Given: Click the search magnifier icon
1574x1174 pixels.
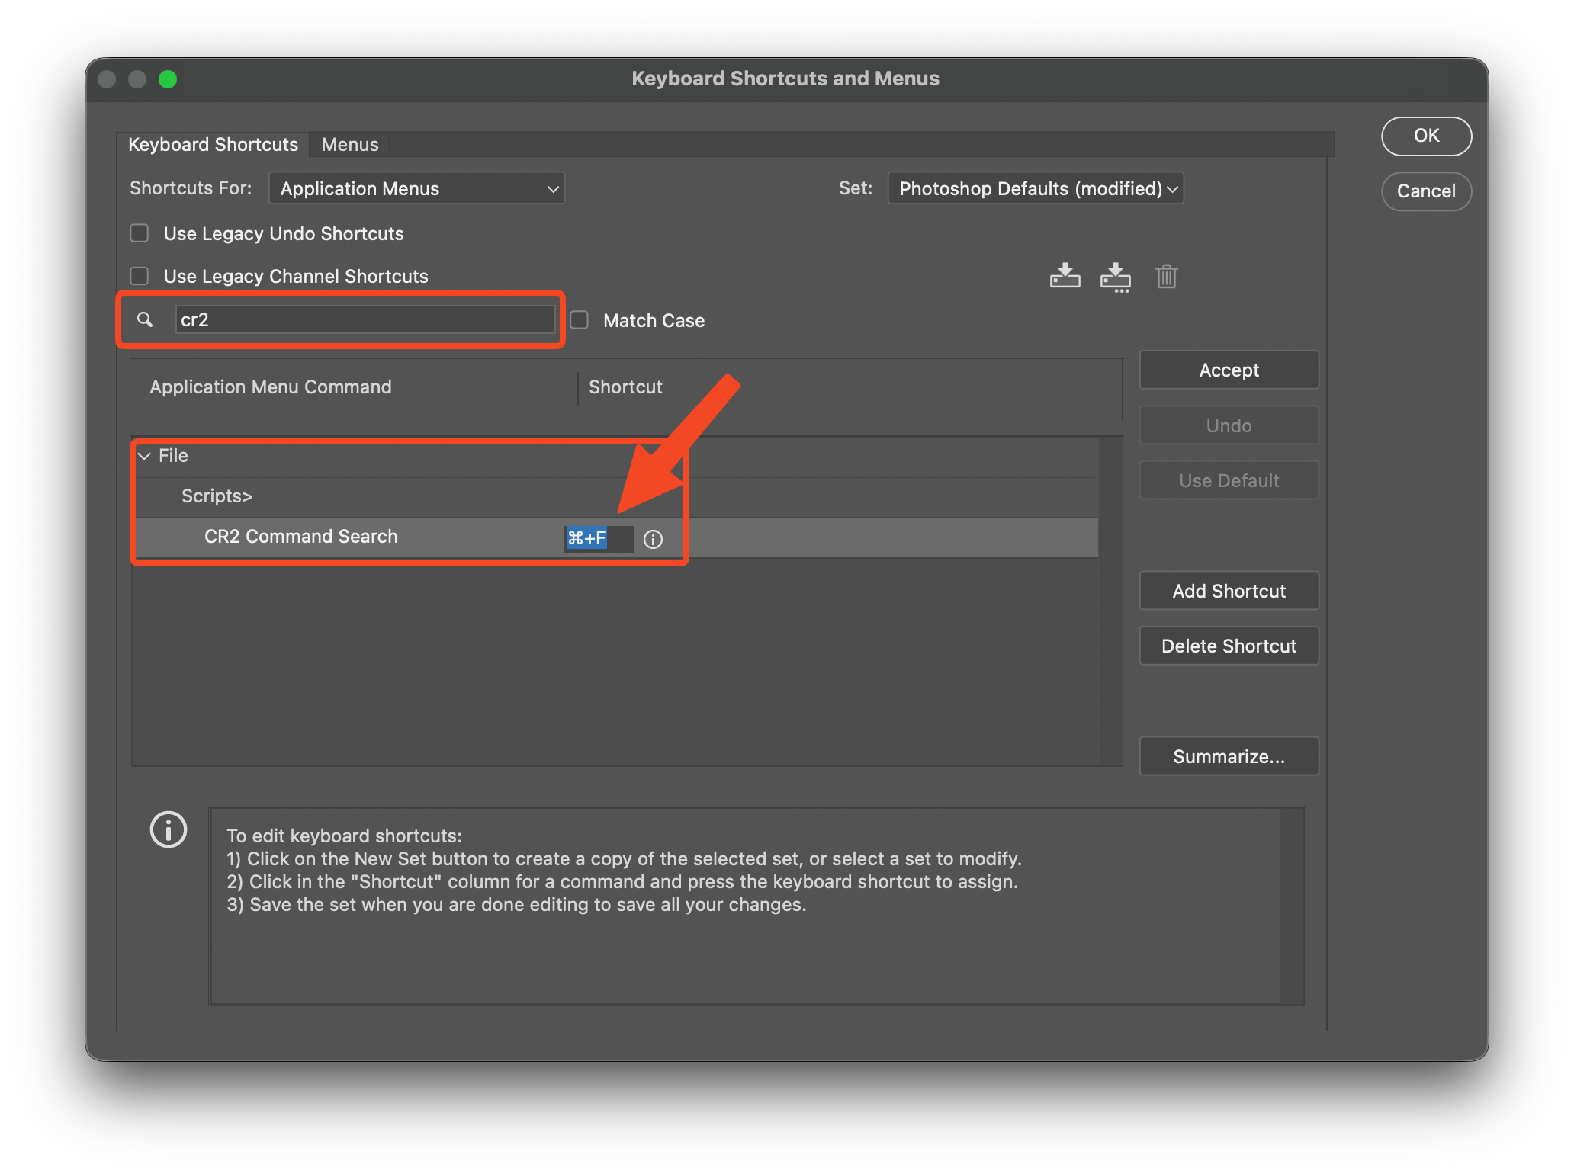Looking at the screenshot, I should point(145,319).
